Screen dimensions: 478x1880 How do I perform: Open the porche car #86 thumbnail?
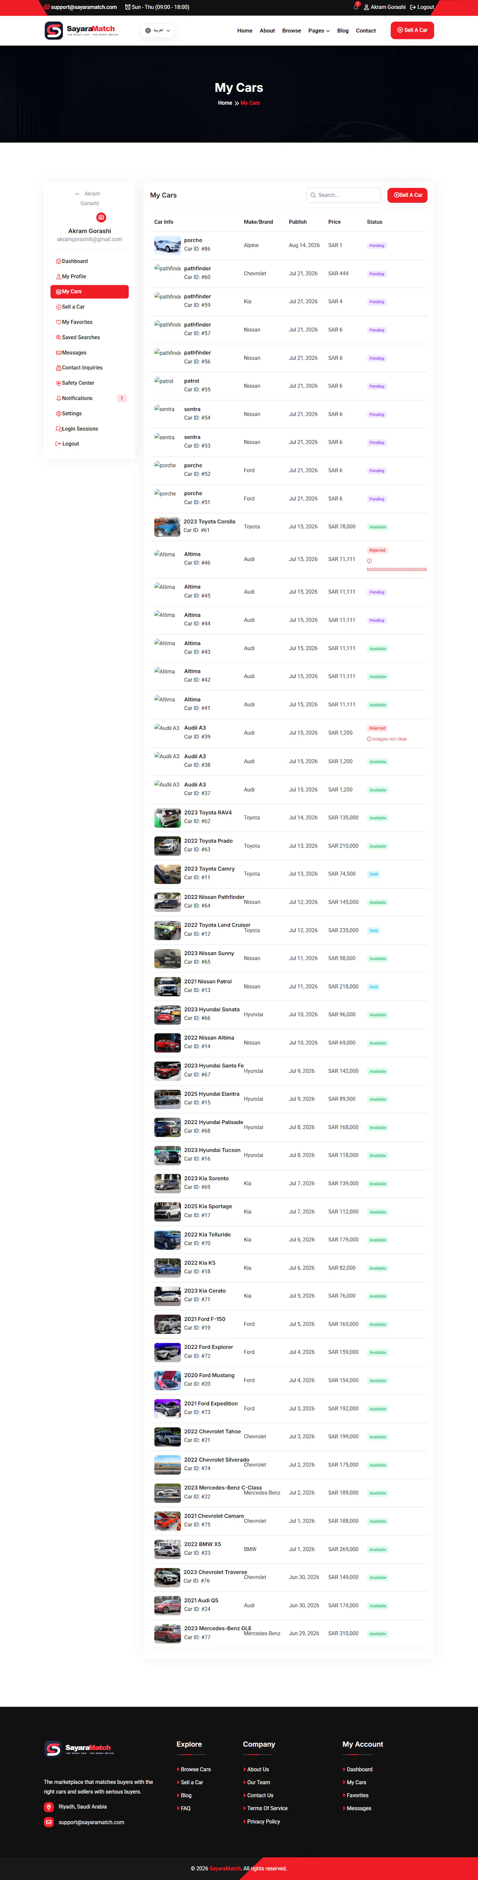[x=168, y=245]
